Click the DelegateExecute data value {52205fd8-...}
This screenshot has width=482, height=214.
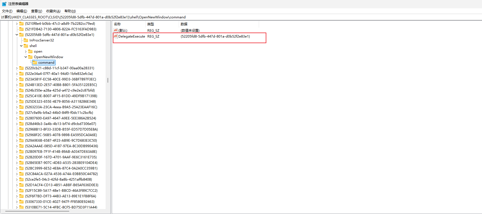pos(215,36)
